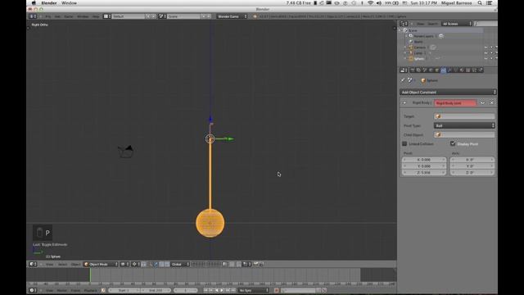Viewport: 524px width, 295px height.
Task: Enable the Linked Collision checkbox
Action: (404, 144)
